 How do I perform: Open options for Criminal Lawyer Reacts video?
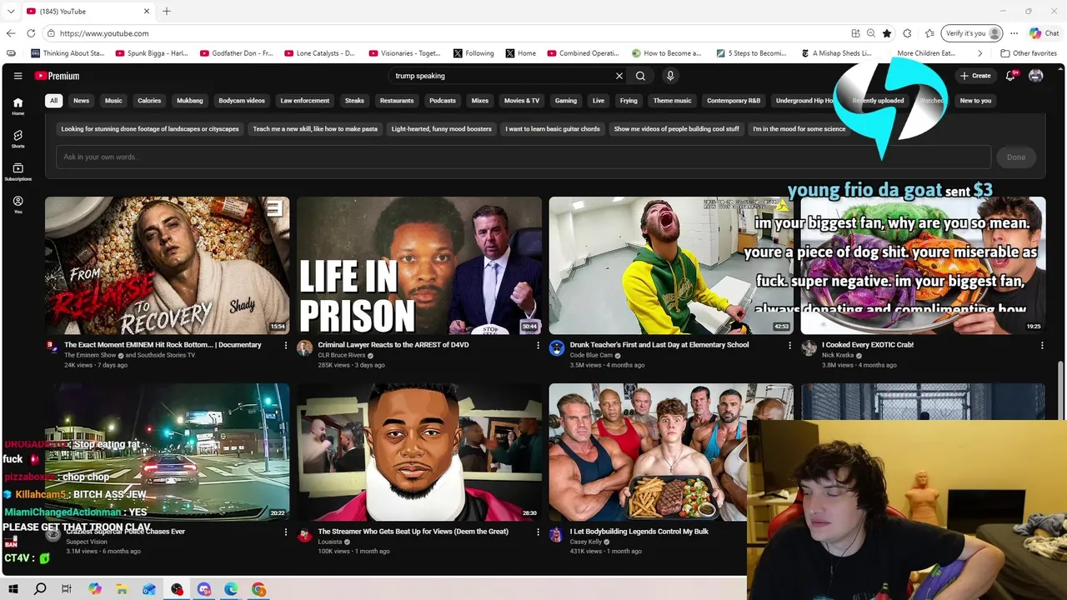coord(538,345)
